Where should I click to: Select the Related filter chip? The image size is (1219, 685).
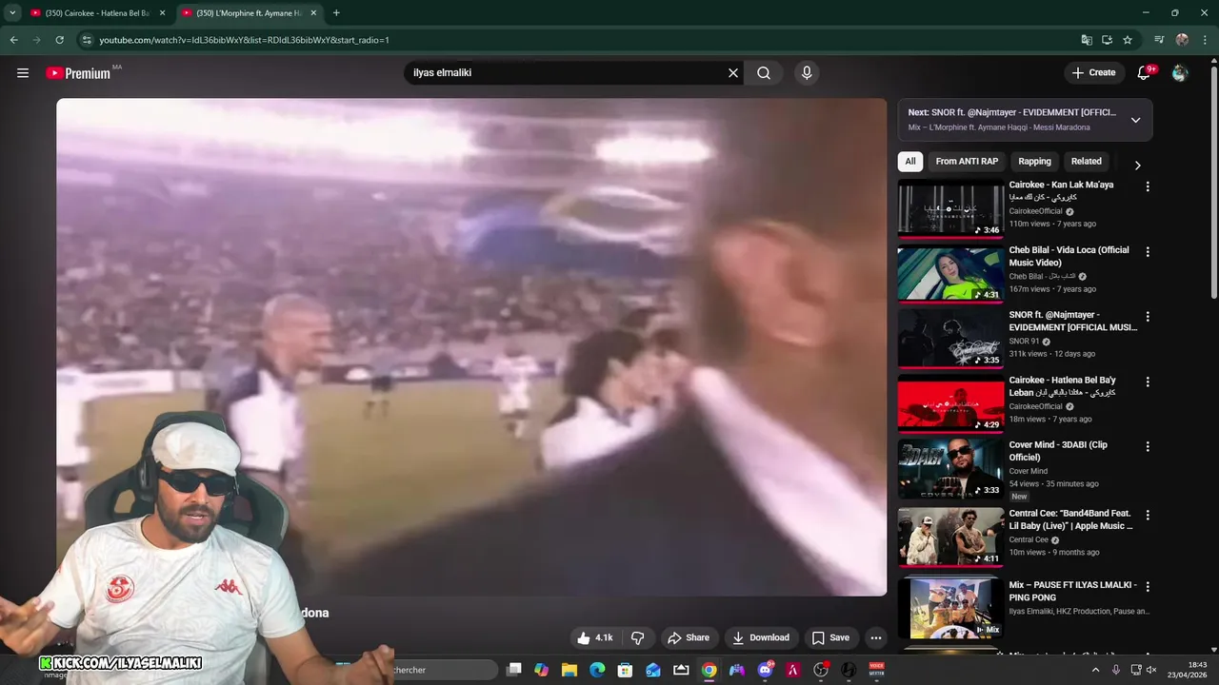tap(1086, 162)
